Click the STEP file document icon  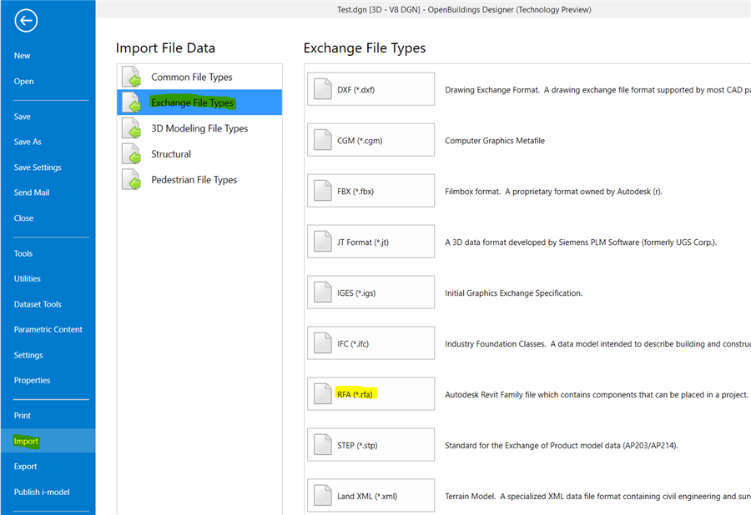pos(322,445)
